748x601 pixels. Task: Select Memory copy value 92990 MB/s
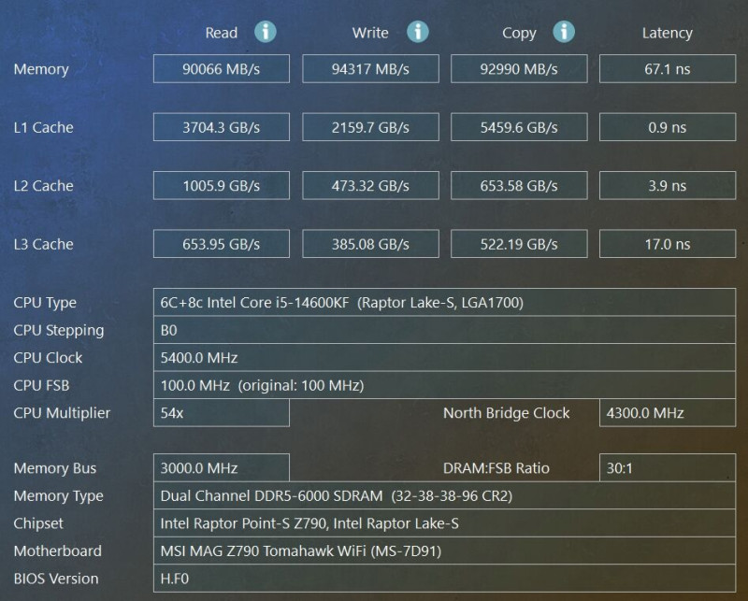519,68
